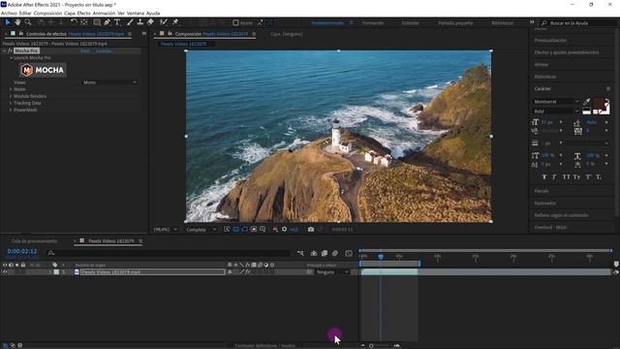620x349 pixels.
Task: Click the region of interest icon in viewer
Action: coord(254,229)
